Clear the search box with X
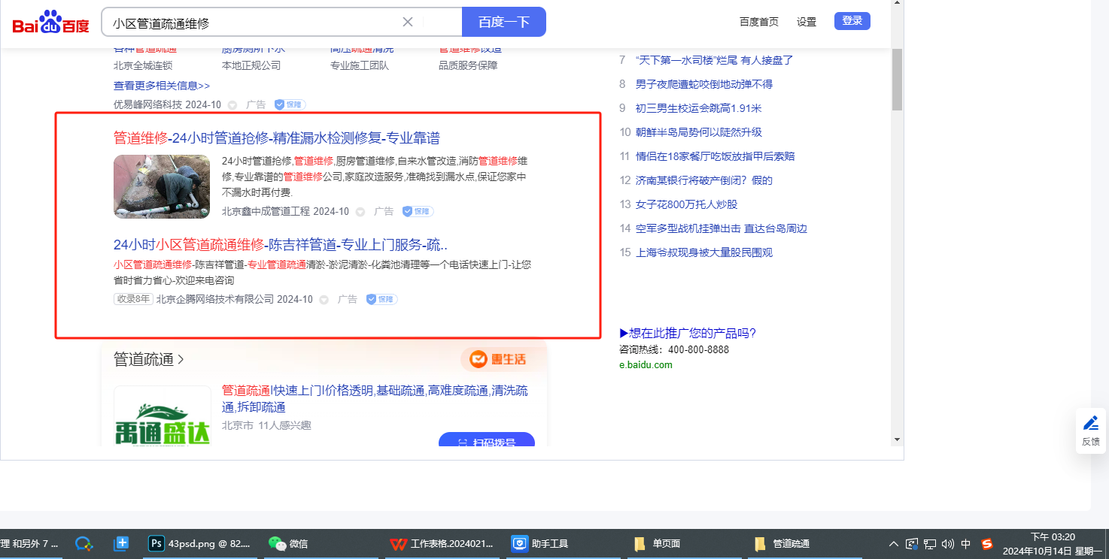This screenshot has height=559, width=1109. [408, 22]
